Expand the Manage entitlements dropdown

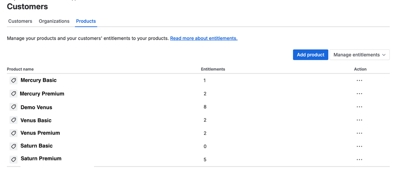point(360,55)
